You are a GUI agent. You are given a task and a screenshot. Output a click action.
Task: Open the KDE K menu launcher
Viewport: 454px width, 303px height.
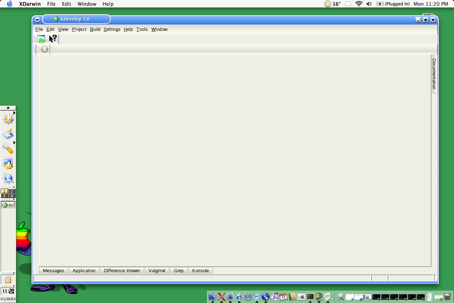[x=8, y=119]
